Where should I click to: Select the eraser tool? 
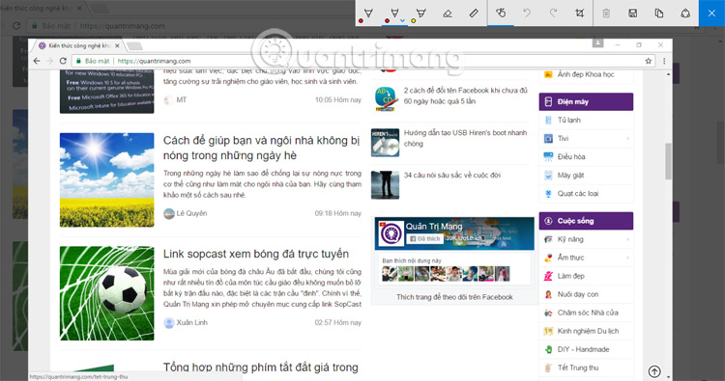[448, 13]
